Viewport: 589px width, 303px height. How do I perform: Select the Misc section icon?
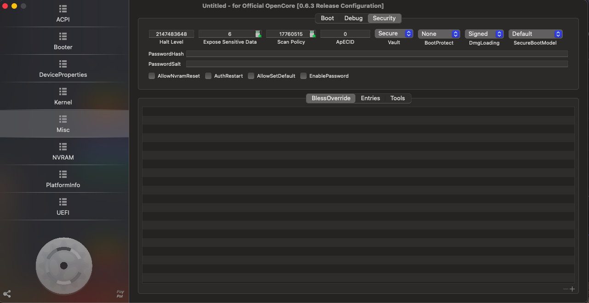(x=63, y=119)
